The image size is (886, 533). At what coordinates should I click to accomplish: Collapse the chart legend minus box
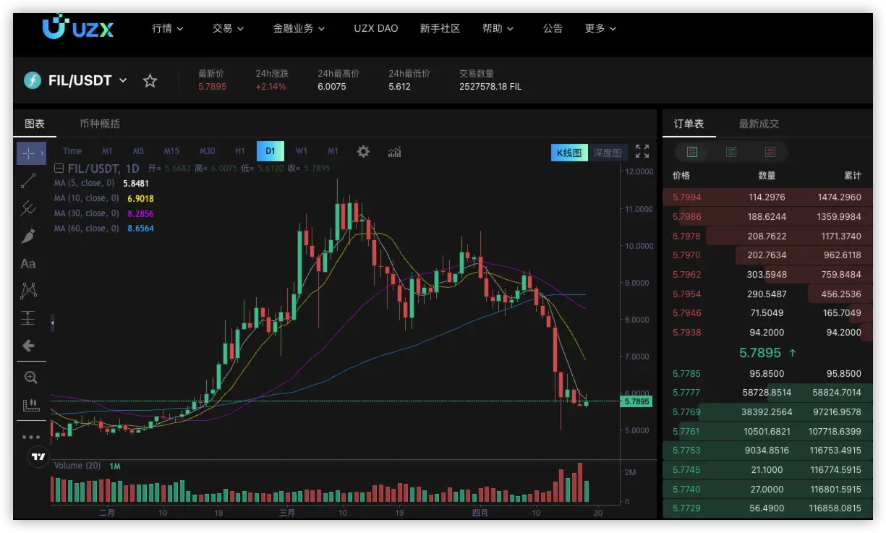coord(59,169)
